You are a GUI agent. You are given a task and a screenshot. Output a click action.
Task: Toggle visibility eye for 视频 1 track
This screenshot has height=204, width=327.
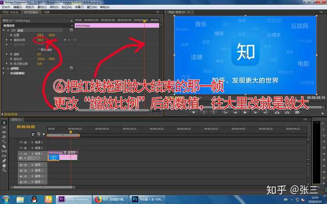[21, 154]
